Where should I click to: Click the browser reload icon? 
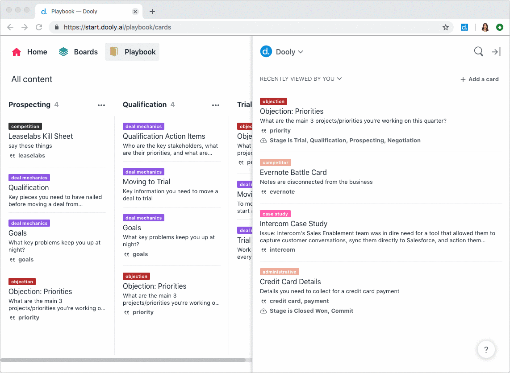(x=39, y=27)
